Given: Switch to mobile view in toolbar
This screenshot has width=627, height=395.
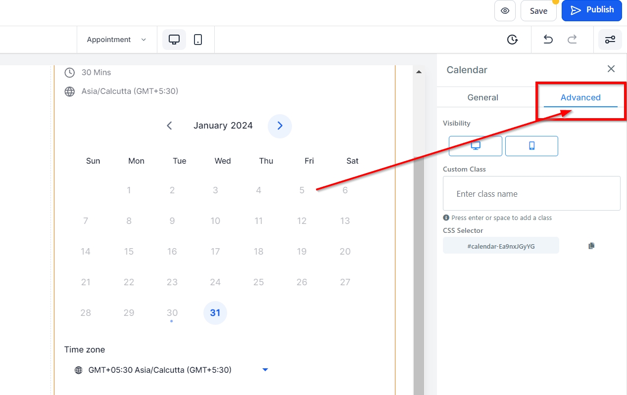Looking at the screenshot, I should (198, 40).
